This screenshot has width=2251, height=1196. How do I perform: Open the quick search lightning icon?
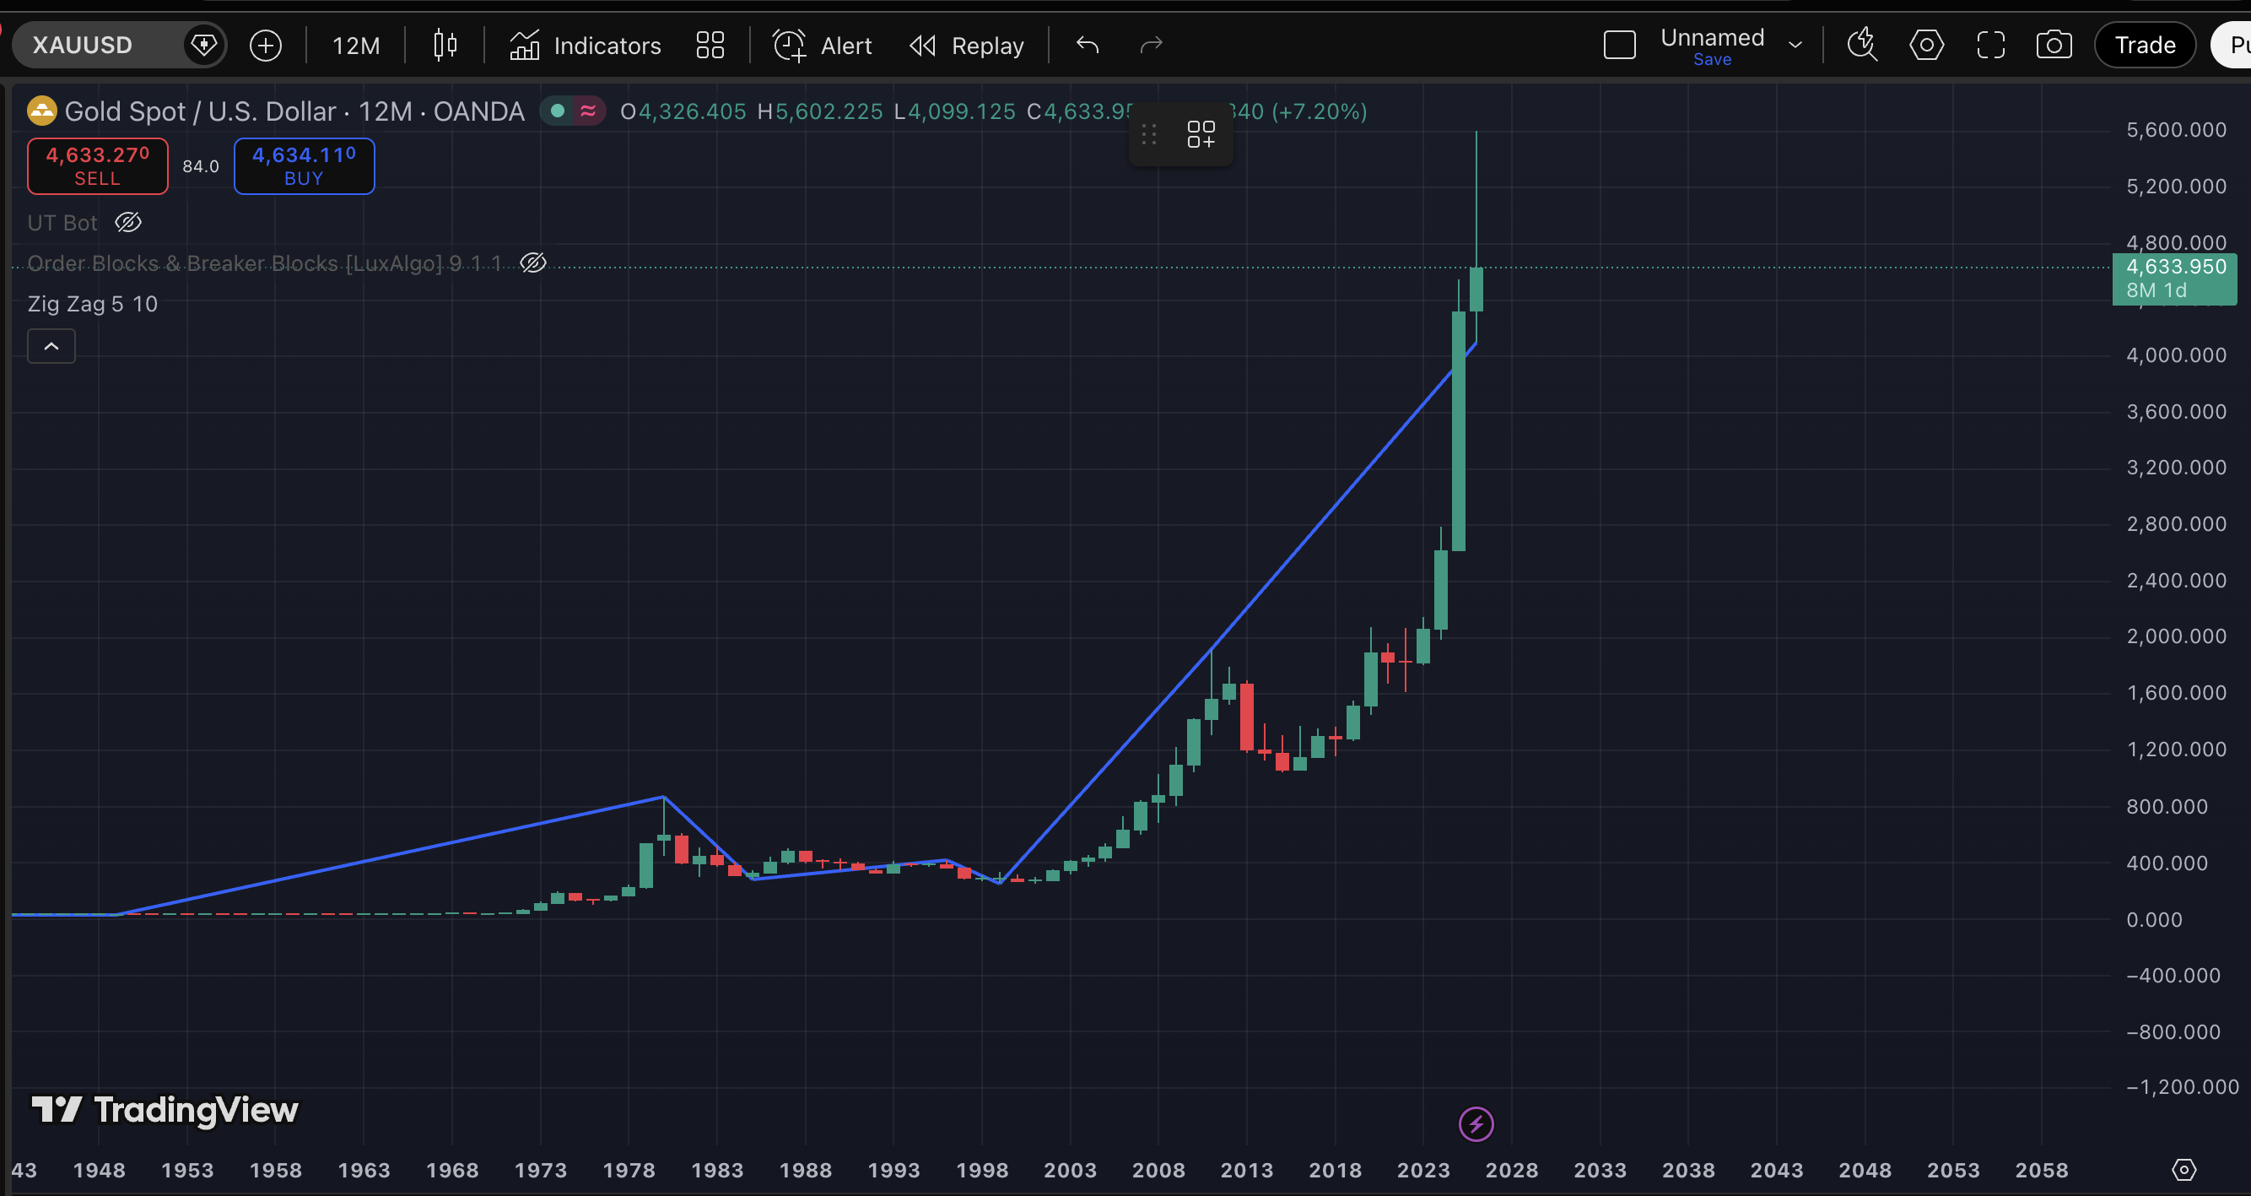[x=1862, y=46]
